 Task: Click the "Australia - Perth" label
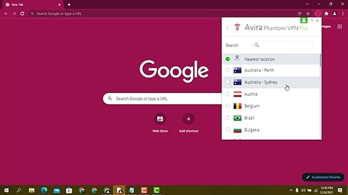pyautogui.click(x=259, y=70)
